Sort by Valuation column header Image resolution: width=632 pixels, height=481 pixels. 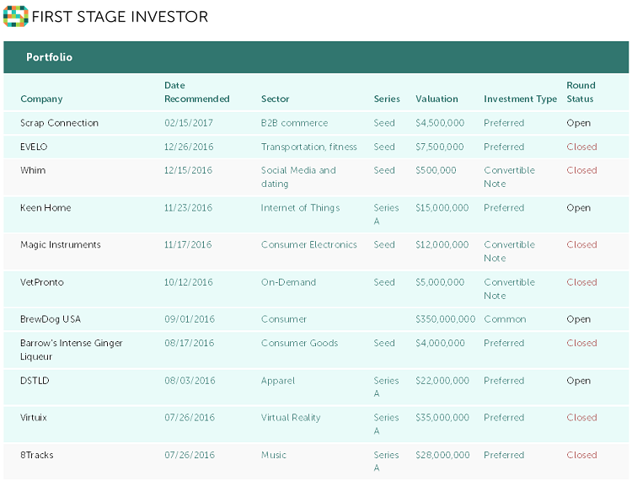pyautogui.click(x=437, y=99)
